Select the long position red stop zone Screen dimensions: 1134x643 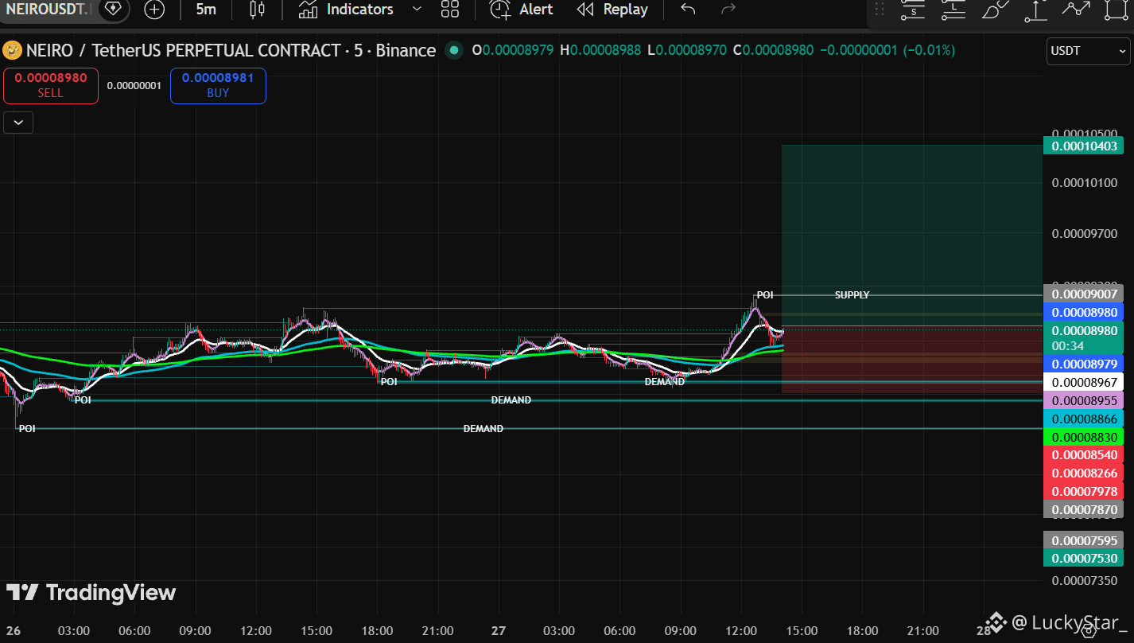point(911,359)
